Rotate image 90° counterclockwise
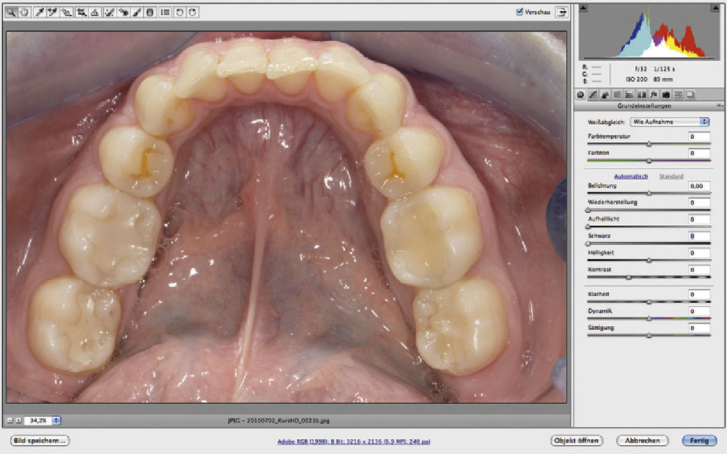This screenshot has height=454, width=727. click(180, 12)
